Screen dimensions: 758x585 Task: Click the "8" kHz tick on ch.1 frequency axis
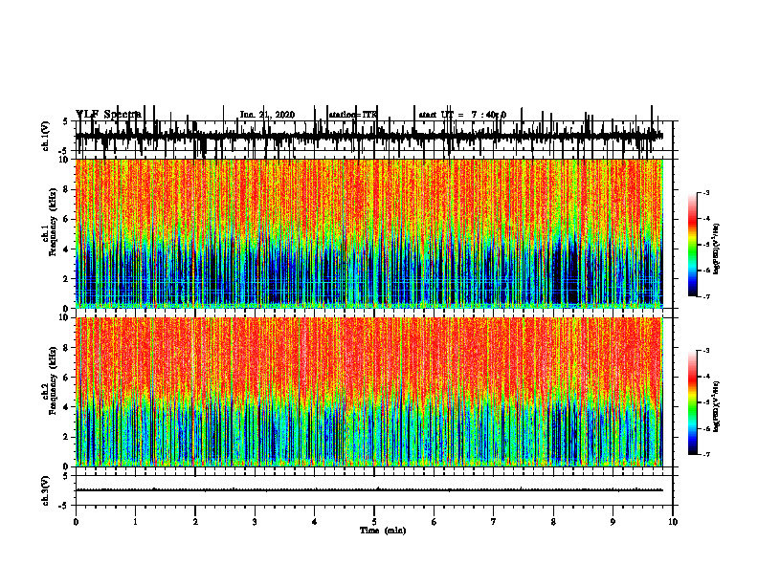point(66,189)
